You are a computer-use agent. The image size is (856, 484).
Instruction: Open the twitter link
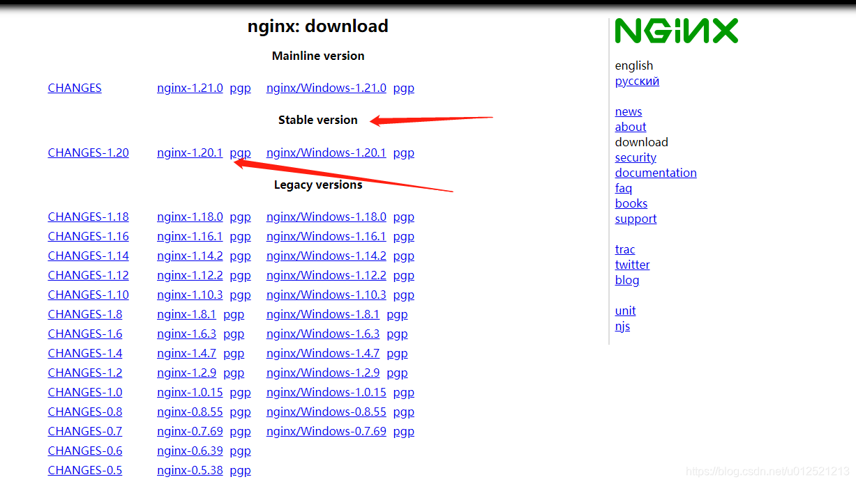point(632,265)
